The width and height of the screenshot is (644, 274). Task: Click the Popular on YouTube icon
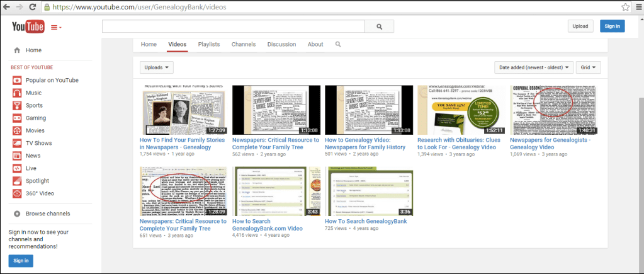tap(17, 80)
